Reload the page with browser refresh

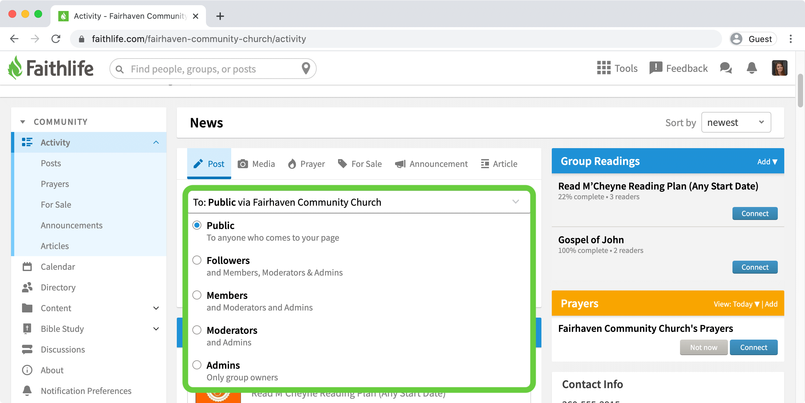point(56,39)
